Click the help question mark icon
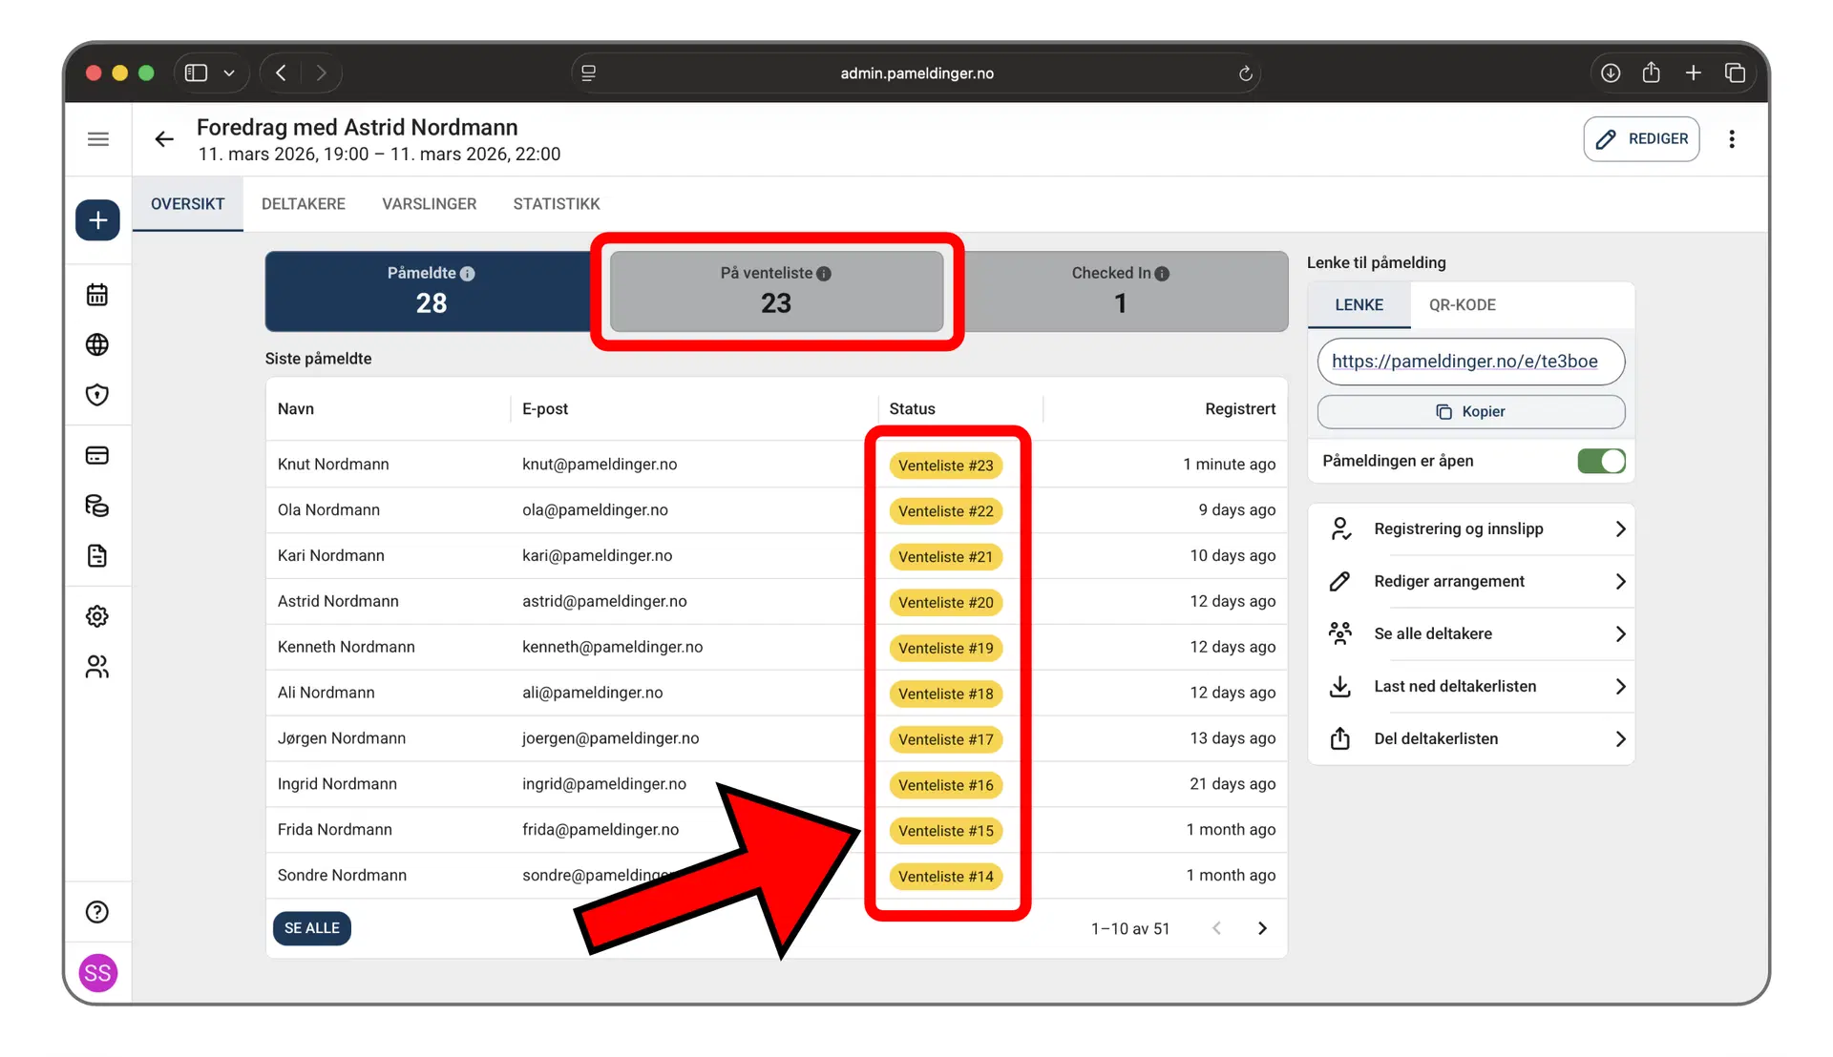1833x1057 pixels. (97, 912)
